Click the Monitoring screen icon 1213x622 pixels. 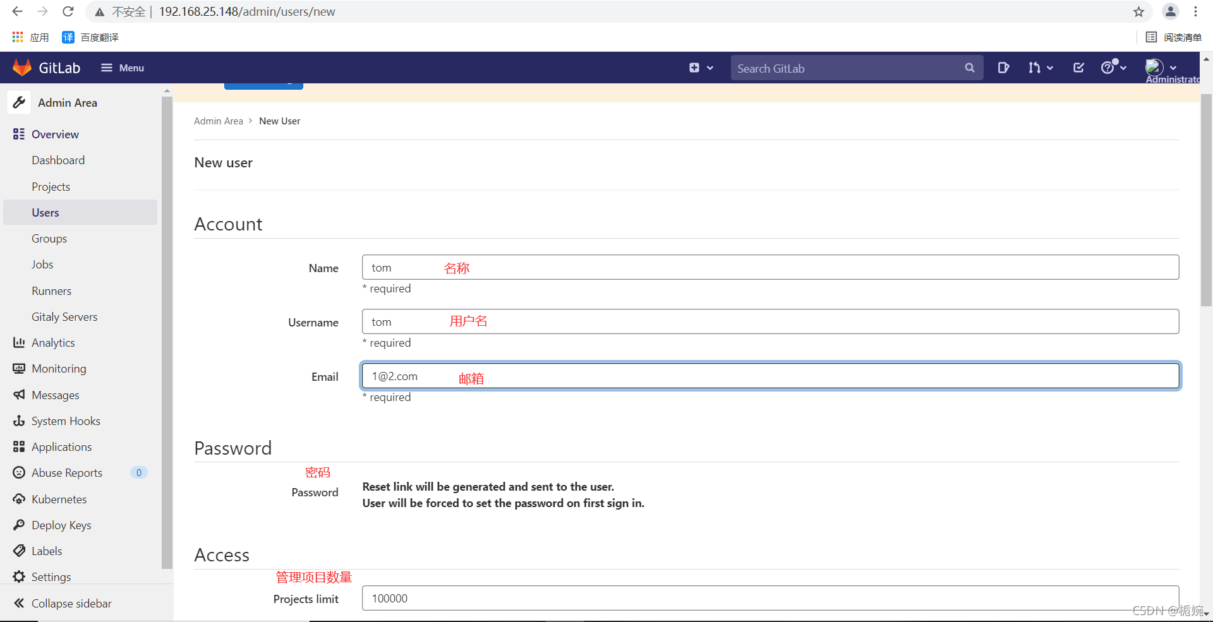pyautogui.click(x=19, y=368)
